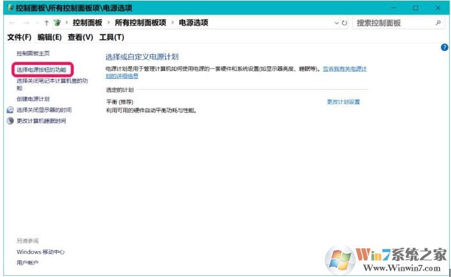Maximize the Power Options window
Image resolution: width=451 pixels, height=277 pixels.
(416, 8)
